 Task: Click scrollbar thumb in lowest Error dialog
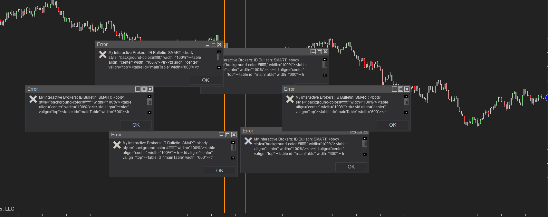[233, 147]
